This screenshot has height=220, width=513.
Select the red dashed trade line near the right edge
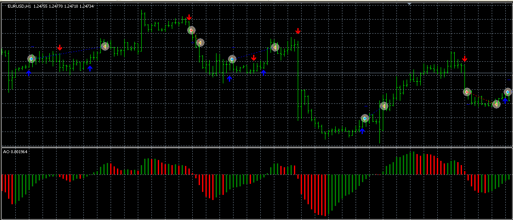coord(482,97)
